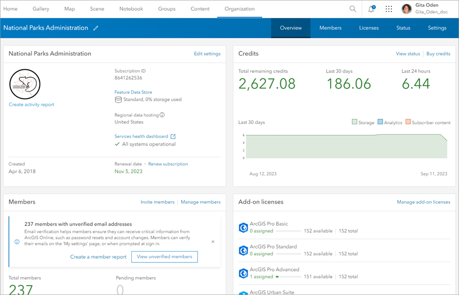The width and height of the screenshot is (459, 295).
Task: Open the notifications bell icon
Action: point(371,9)
